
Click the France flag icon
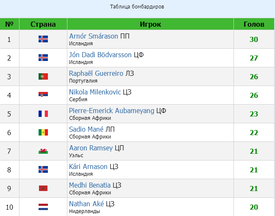[43, 114]
